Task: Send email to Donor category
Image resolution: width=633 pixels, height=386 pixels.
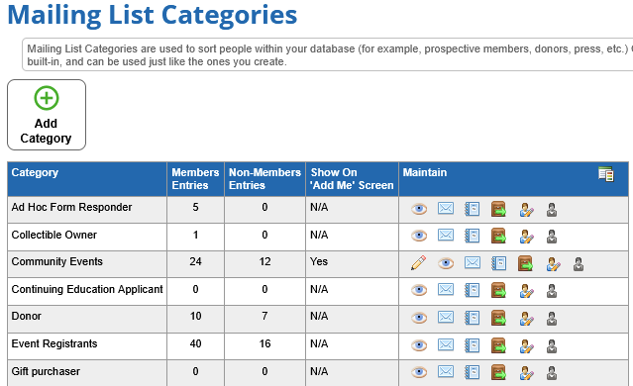Action: click(446, 317)
